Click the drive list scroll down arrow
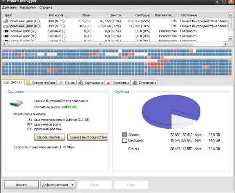Viewport: 235px width, 193px height. click(230, 39)
